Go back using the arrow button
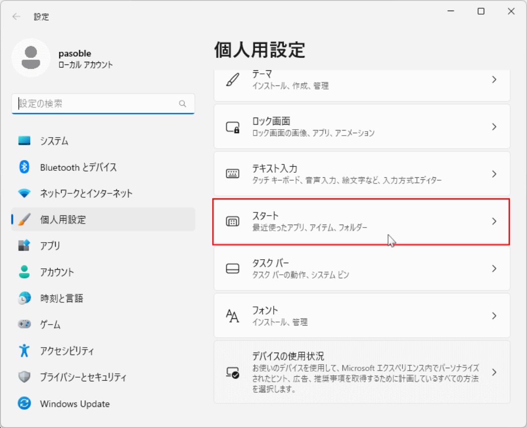The height and width of the screenshot is (428, 527). (x=16, y=17)
